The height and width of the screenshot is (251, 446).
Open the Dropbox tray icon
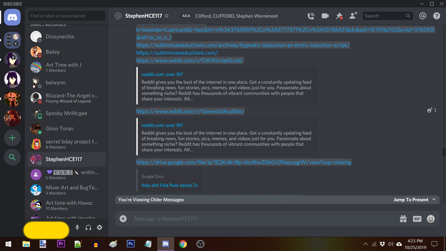click(x=382, y=244)
